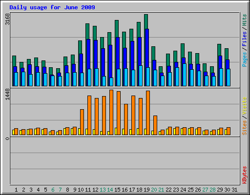
Task: Click the orange Sites bar for day 10
Action: pos(82,122)
